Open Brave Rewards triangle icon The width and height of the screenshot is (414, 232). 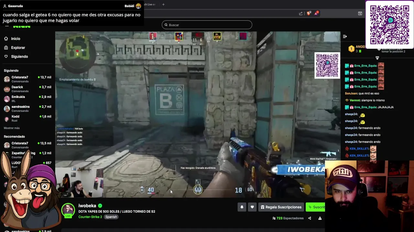point(317,13)
